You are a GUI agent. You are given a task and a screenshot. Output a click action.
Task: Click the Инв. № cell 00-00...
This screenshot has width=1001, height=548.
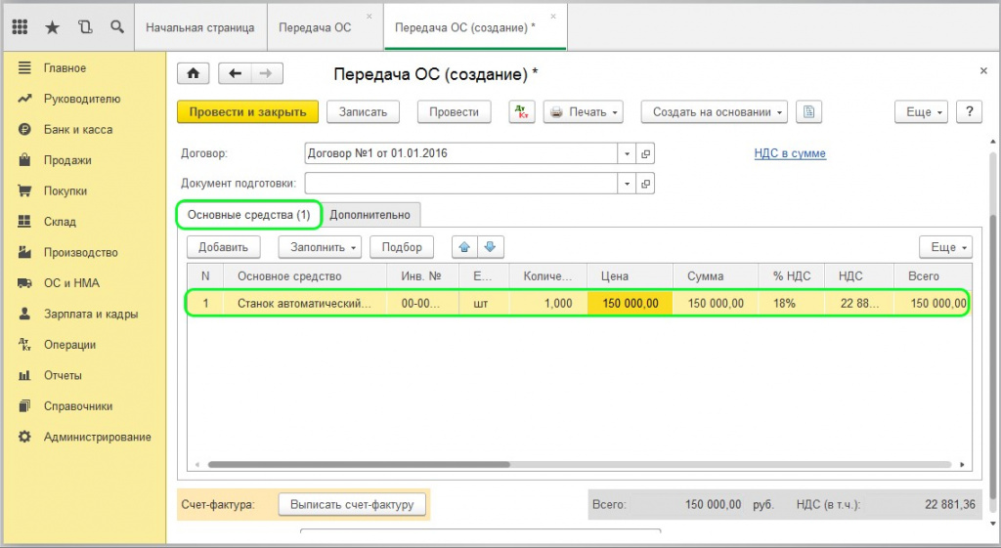click(422, 303)
